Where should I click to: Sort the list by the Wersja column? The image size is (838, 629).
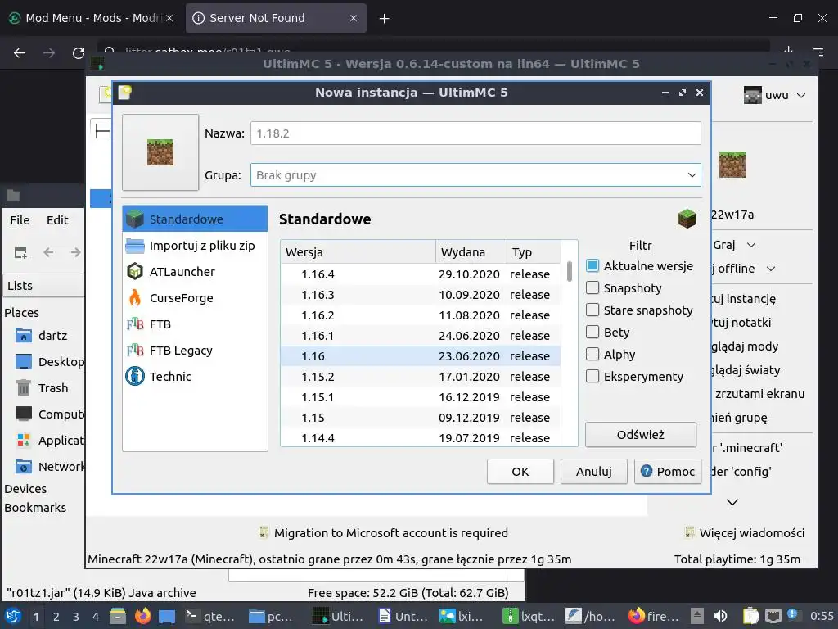click(x=358, y=252)
